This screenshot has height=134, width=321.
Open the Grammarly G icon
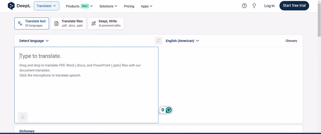pos(169,110)
